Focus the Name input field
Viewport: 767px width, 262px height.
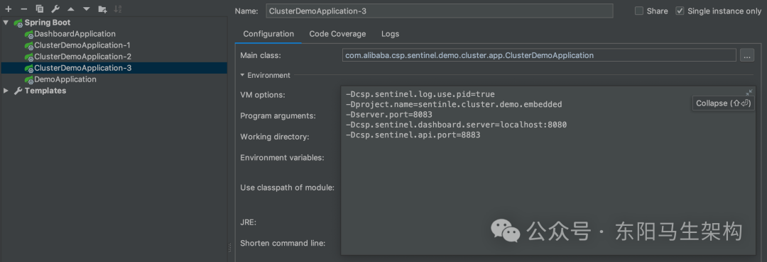click(440, 11)
